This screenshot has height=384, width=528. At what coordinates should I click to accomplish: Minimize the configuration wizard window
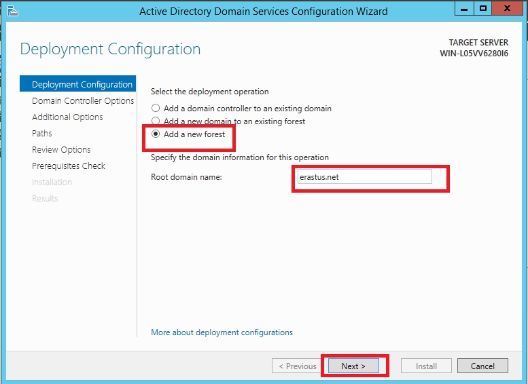pyautogui.click(x=464, y=8)
